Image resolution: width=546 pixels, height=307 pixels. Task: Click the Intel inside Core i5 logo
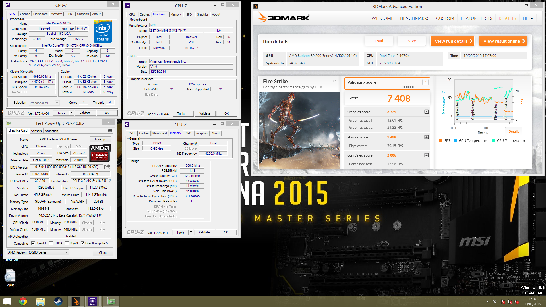103,31
